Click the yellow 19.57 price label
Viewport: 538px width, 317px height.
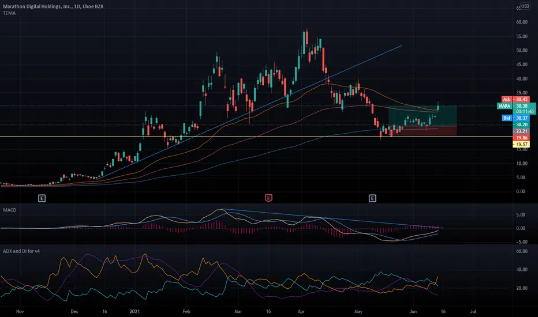tap(521, 144)
